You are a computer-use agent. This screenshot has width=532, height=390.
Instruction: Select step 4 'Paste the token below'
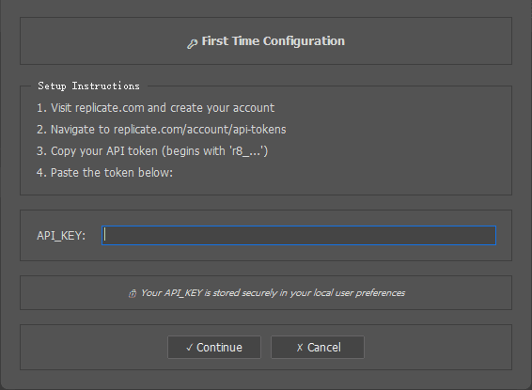[105, 173]
